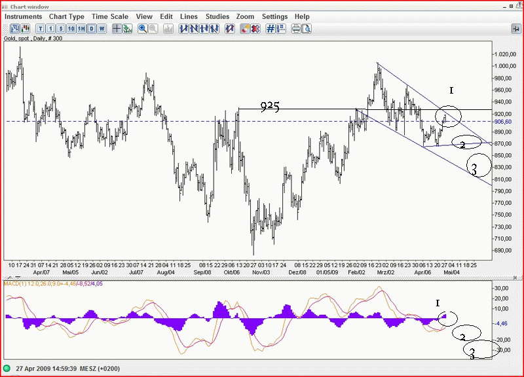Click the pin icon at toolbar right end
524x377 pixels.
[515, 29]
